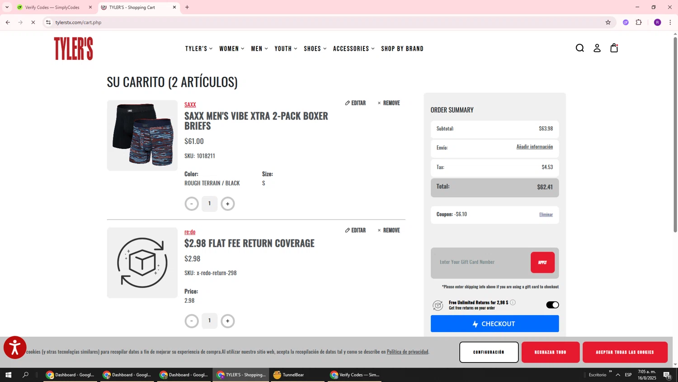Toggle Free Unlimited Returns switch off

click(x=552, y=305)
